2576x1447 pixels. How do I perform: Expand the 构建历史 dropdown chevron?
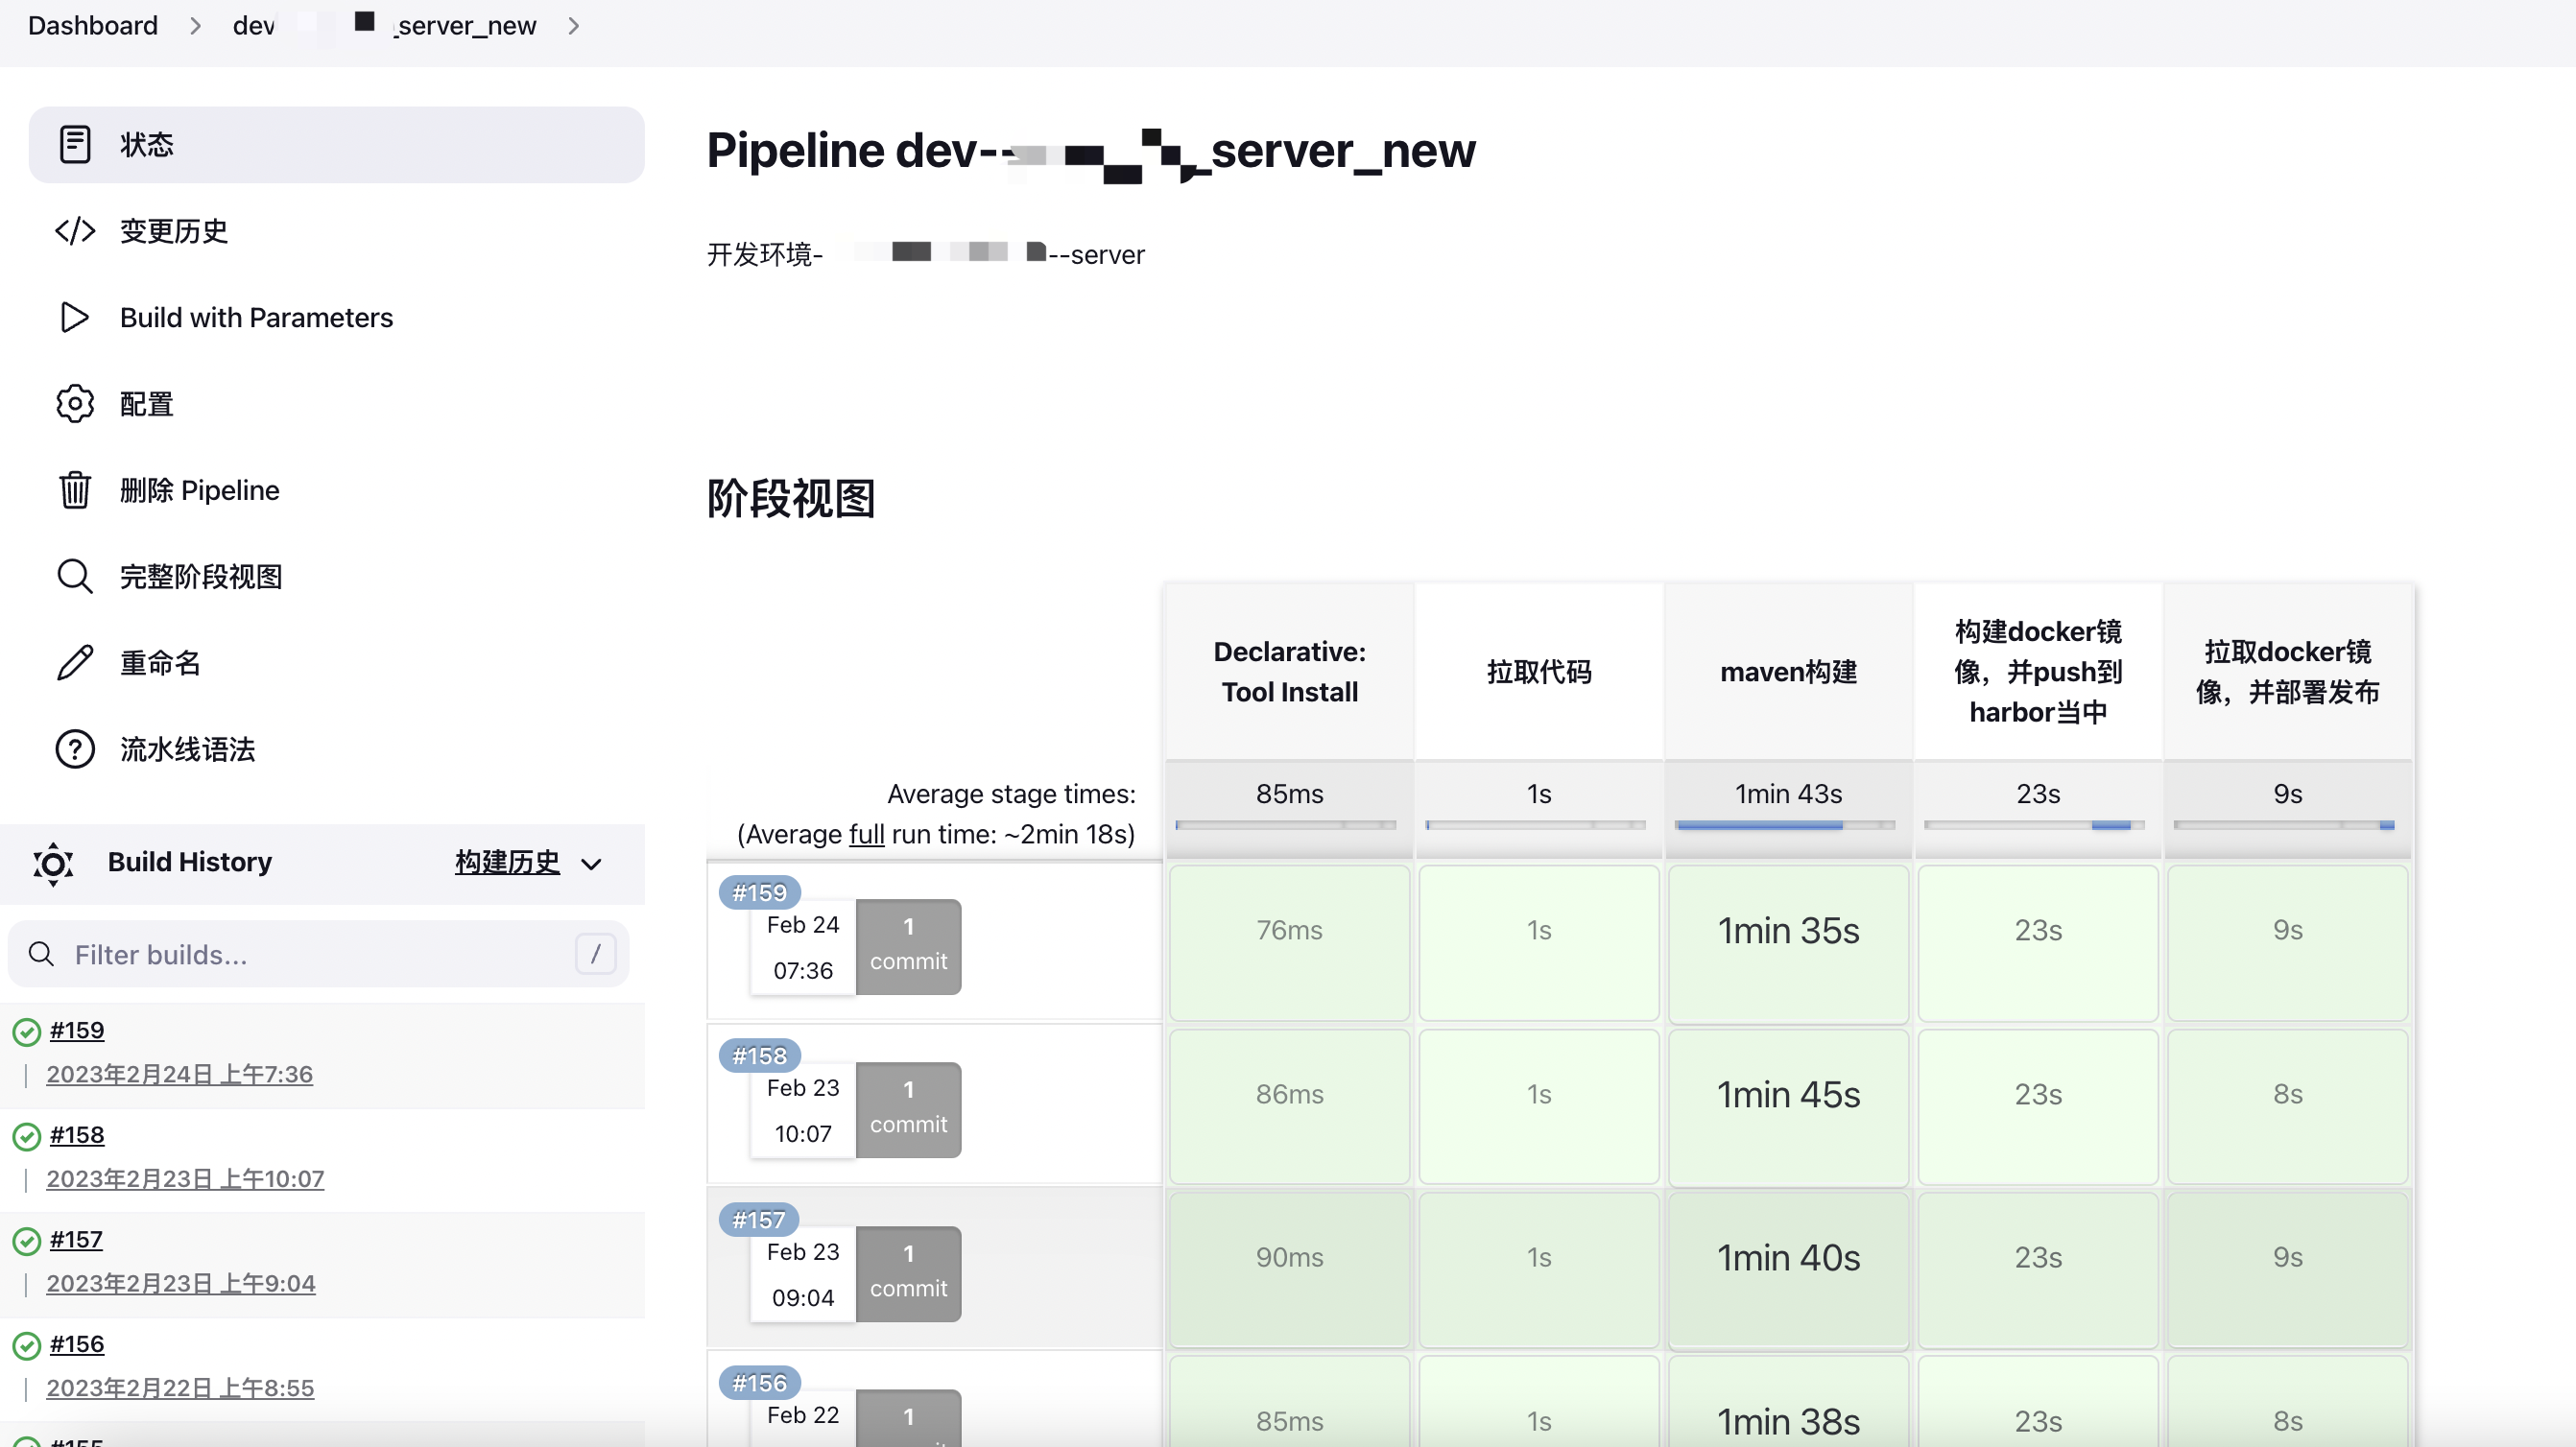click(592, 864)
